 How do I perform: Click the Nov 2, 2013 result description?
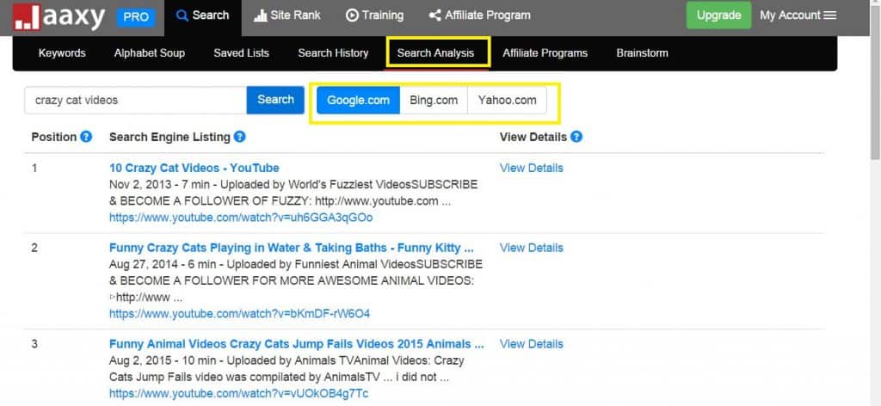[293, 193]
